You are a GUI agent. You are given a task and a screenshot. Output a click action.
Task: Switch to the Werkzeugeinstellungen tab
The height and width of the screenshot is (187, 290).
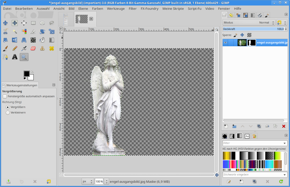(20, 85)
